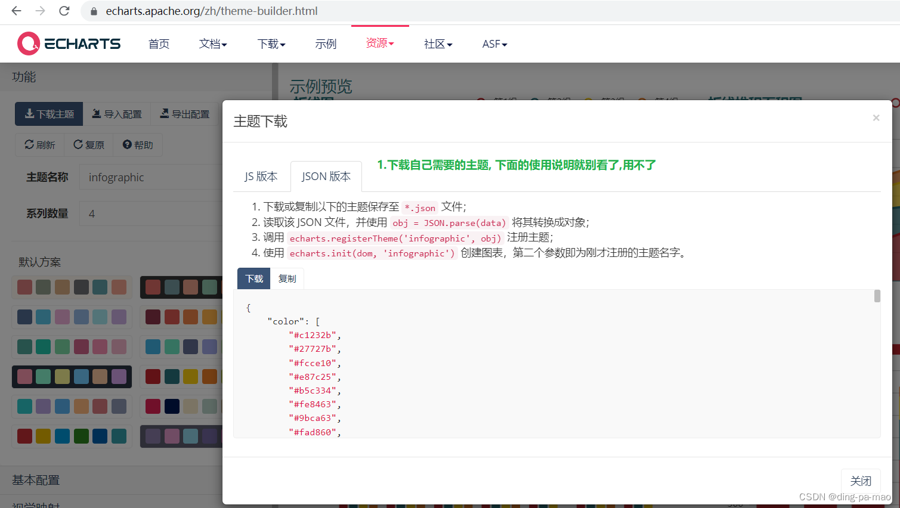The image size is (900, 508).
Task: Select the 导出配置 export configuration tool
Action: coord(185,114)
